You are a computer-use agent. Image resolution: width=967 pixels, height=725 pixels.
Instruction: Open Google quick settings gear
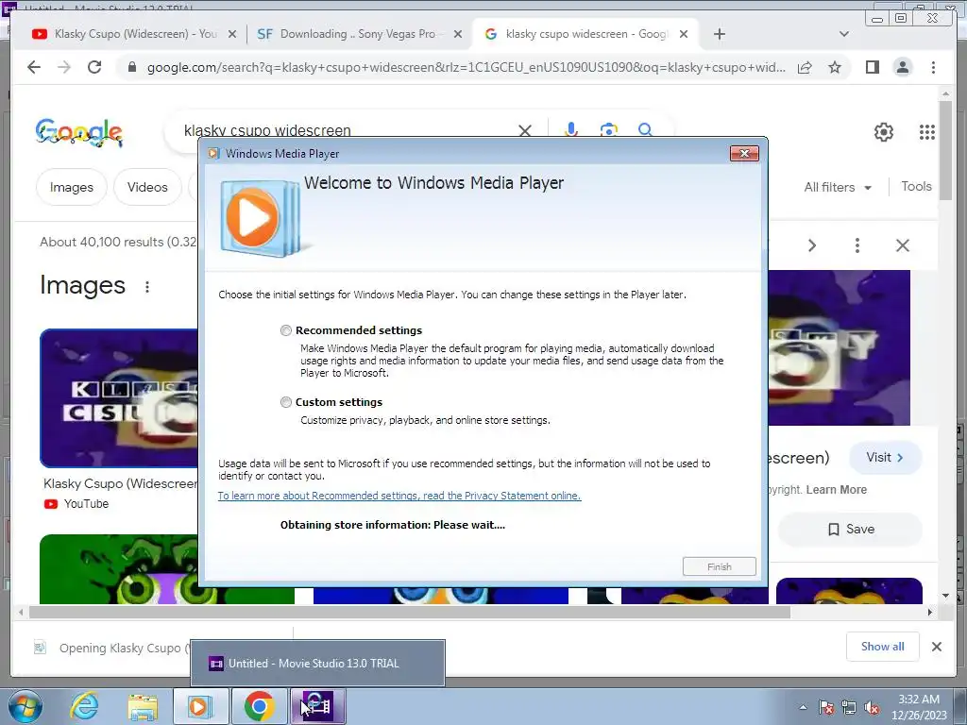(x=884, y=132)
